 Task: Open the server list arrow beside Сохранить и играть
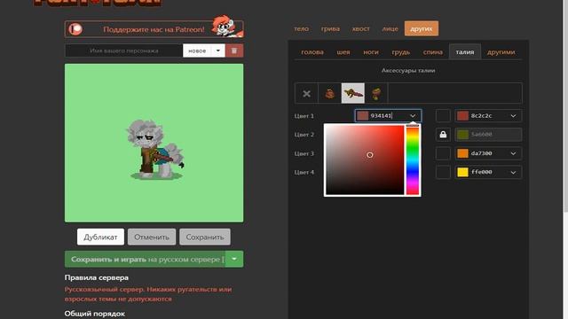[234, 259]
